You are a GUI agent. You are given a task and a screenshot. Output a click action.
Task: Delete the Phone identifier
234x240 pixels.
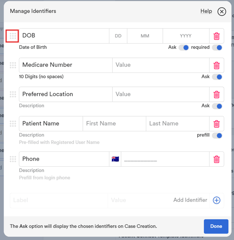click(216, 159)
